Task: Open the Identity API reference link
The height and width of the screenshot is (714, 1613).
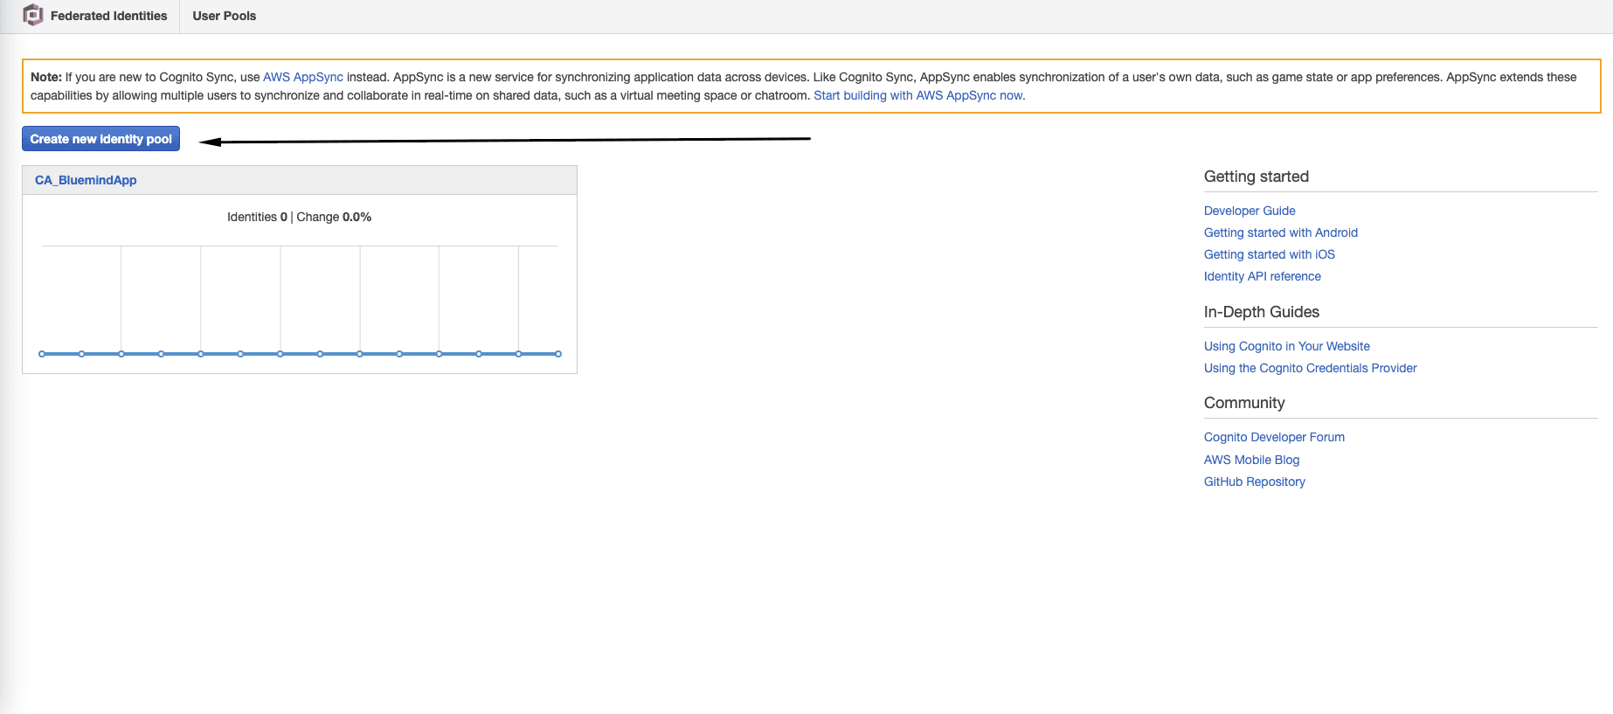Action: 1263,276
